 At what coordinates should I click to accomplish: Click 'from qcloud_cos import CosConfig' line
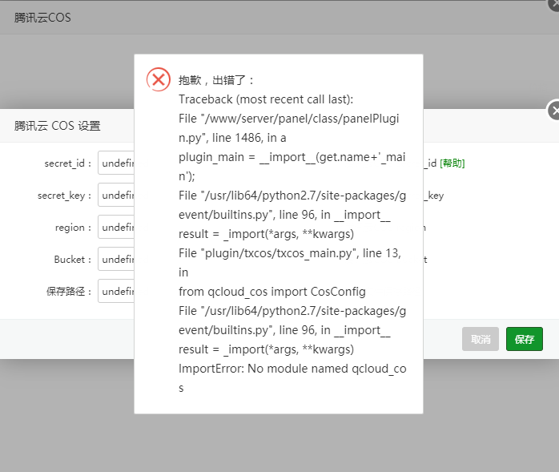click(x=272, y=292)
